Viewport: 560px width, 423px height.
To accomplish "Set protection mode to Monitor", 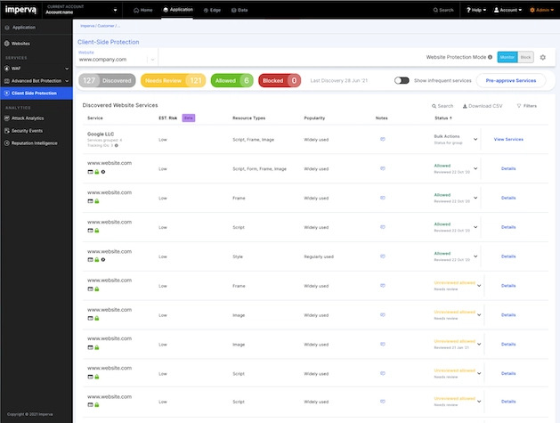I will coord(507,57).
